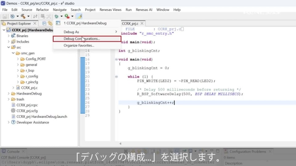Collapse the src folder
The height and width of the screenshot is (166, 296).
click(x=9, y=47)
